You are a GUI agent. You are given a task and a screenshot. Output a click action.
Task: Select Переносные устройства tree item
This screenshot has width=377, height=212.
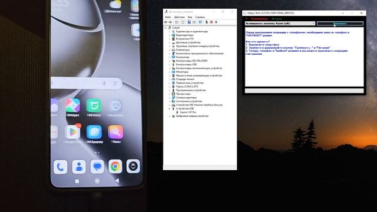coord(190,83)
